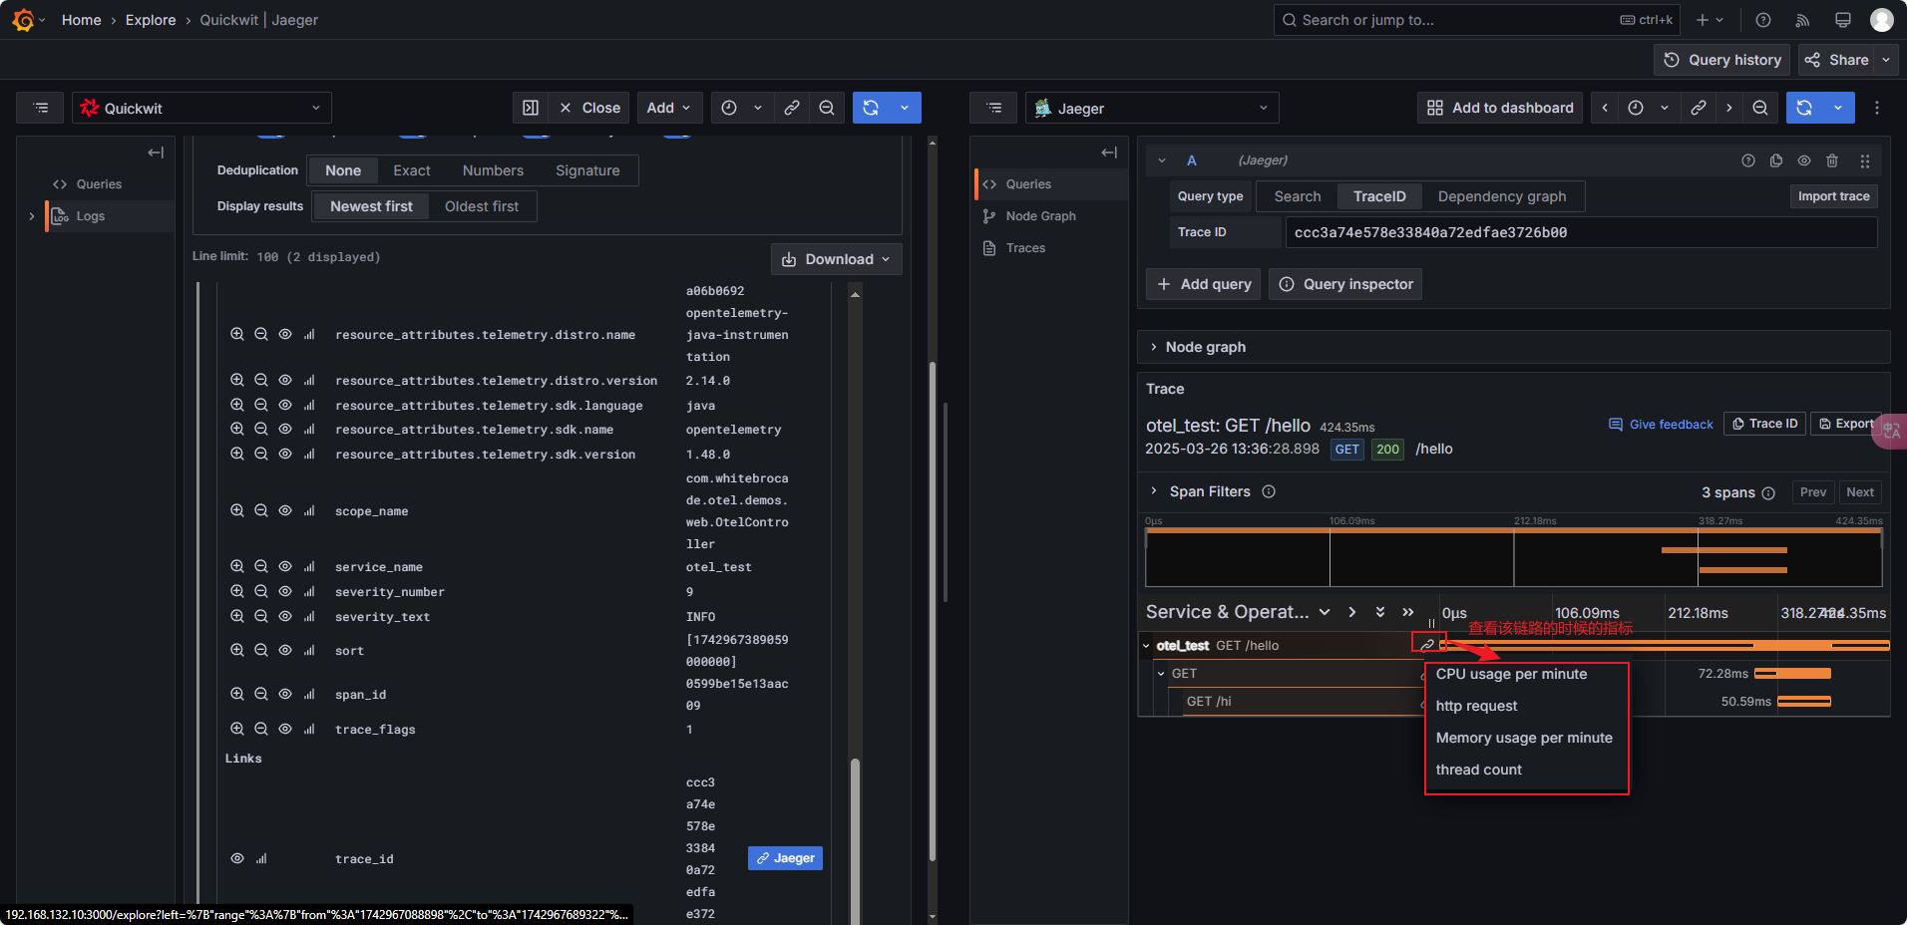The image size is (1907, 925).
Task: Open the help menu icon
Action: [1763, 20]
